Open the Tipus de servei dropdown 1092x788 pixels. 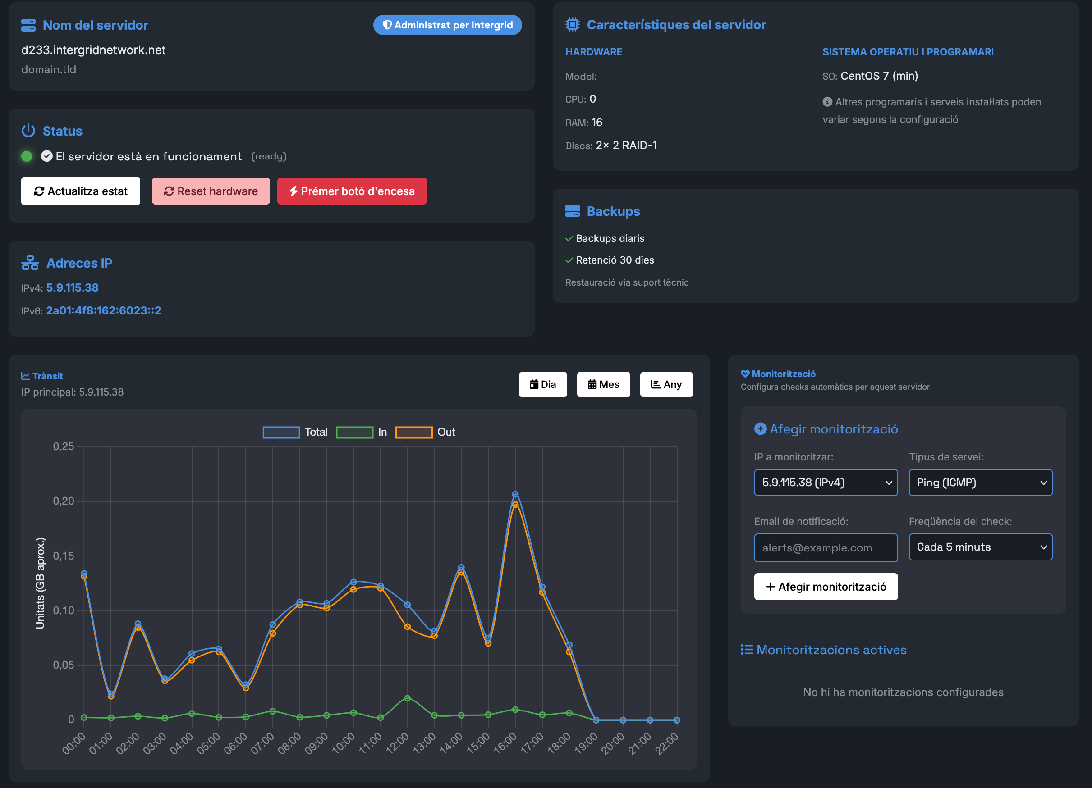pos(980,483)
